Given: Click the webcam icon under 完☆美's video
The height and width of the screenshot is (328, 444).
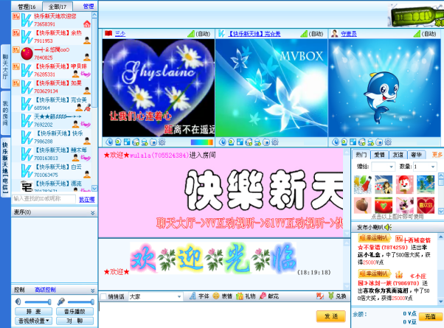Looking at the screenshot, I should (232, 142).
